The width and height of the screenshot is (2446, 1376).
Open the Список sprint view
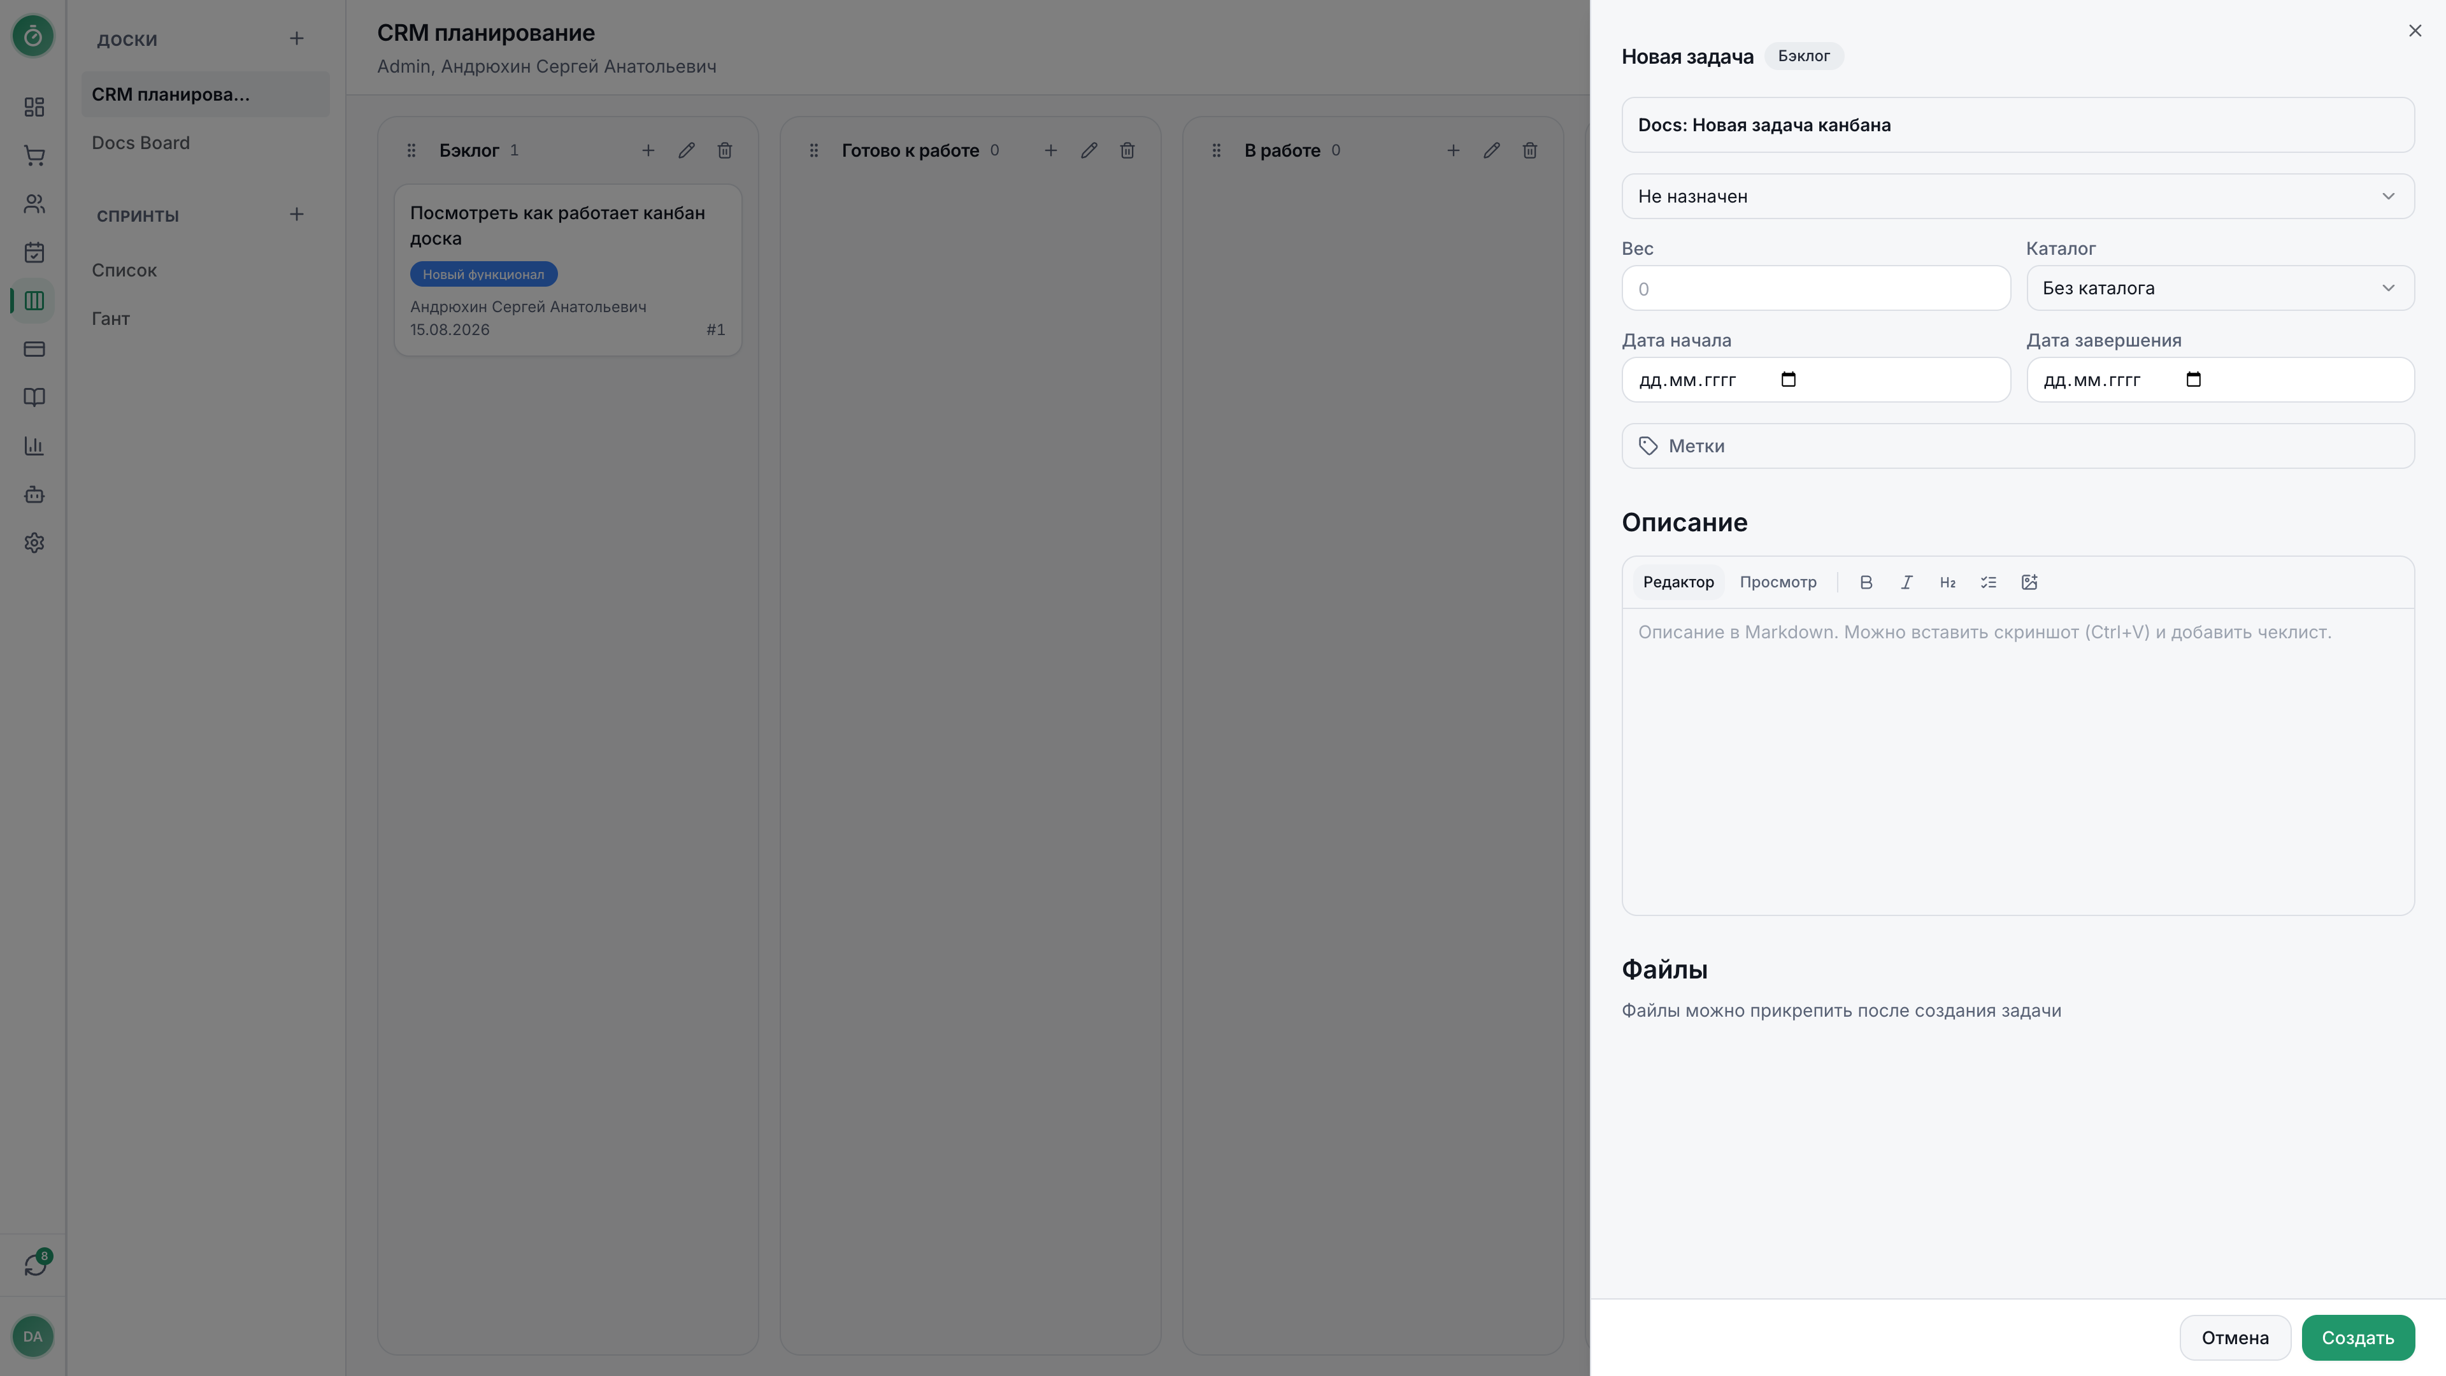tap(206, 271)
